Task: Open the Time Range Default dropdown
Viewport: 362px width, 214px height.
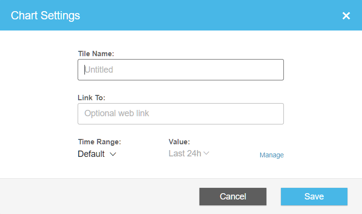Action: tap(97, 154)
